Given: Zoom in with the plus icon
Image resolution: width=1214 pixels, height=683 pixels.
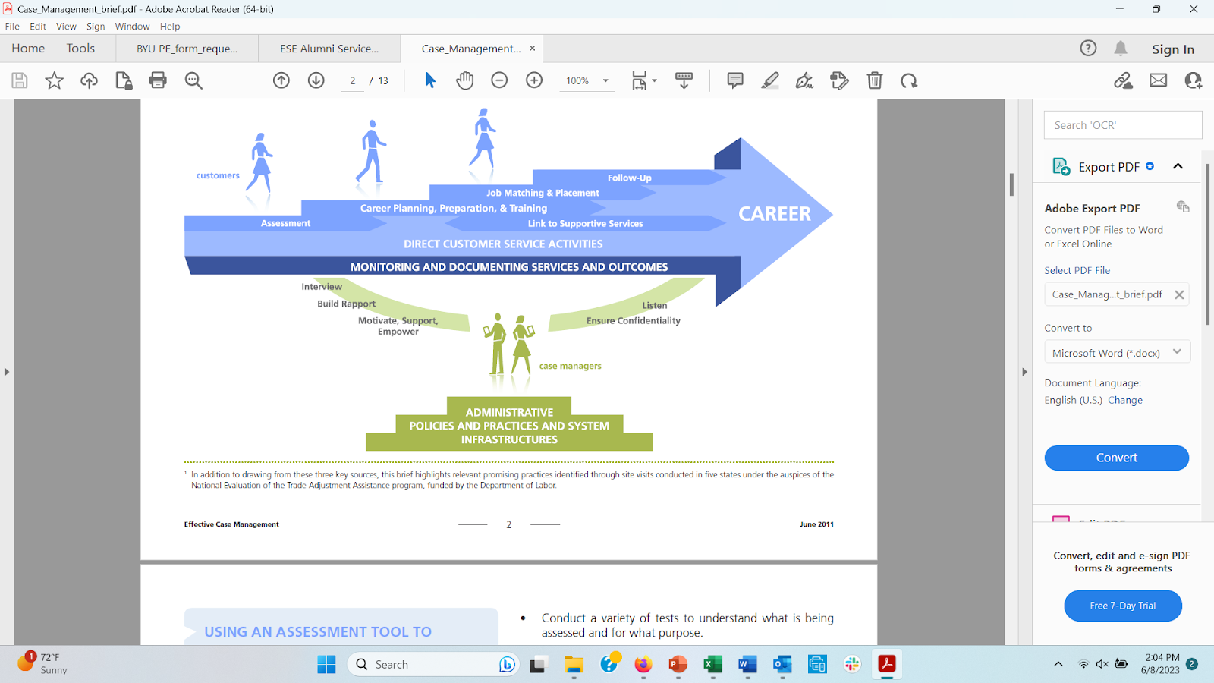Looking at the screenshot, I should tap(534, 80).
